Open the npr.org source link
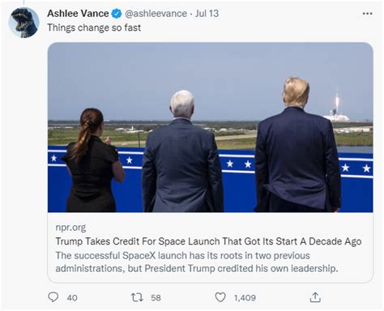This screenshot has width=384, height=311. [x=70, y=228]
